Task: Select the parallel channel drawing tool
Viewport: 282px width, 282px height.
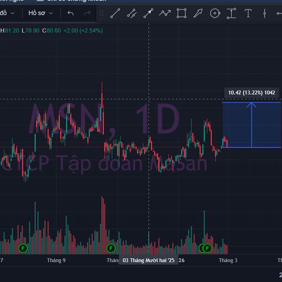Action: pos(132,13)
